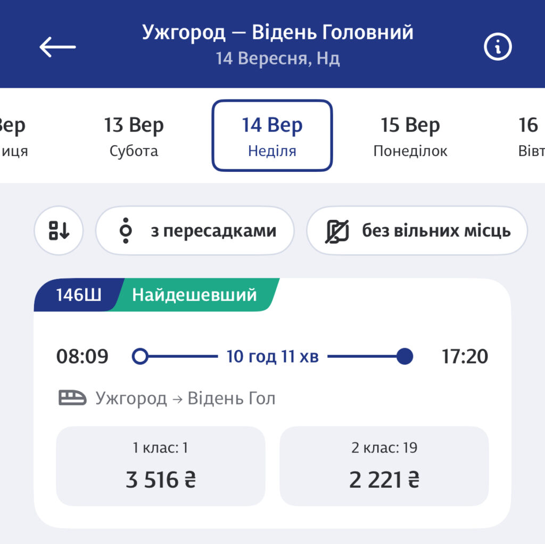The width and height of the screenshot is (545, 544).
Task: Select the 13 Вер Субота date tab
Action: [x=134, y=136]
